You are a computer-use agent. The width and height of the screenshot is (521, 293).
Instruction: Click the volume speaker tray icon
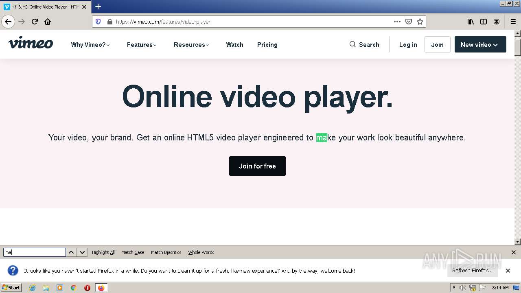point(463,288)
